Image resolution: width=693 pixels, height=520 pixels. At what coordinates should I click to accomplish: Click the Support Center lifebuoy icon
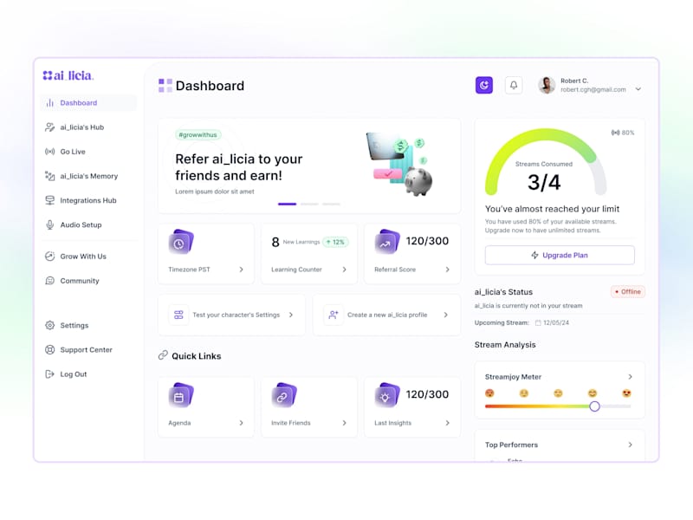click(50, 349)
